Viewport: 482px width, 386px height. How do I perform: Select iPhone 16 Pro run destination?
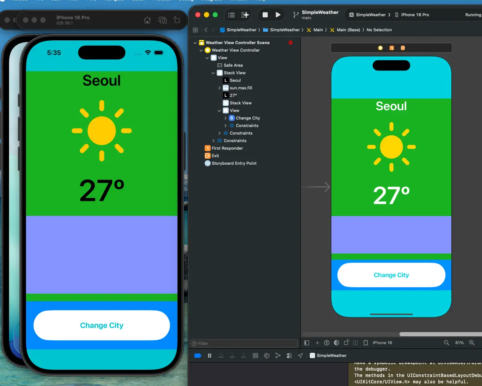coord(415,15)
